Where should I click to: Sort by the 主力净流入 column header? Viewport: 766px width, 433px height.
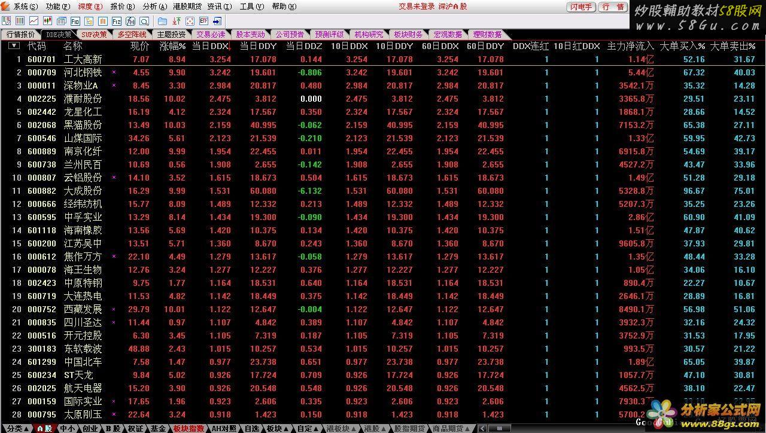[630, 46]
